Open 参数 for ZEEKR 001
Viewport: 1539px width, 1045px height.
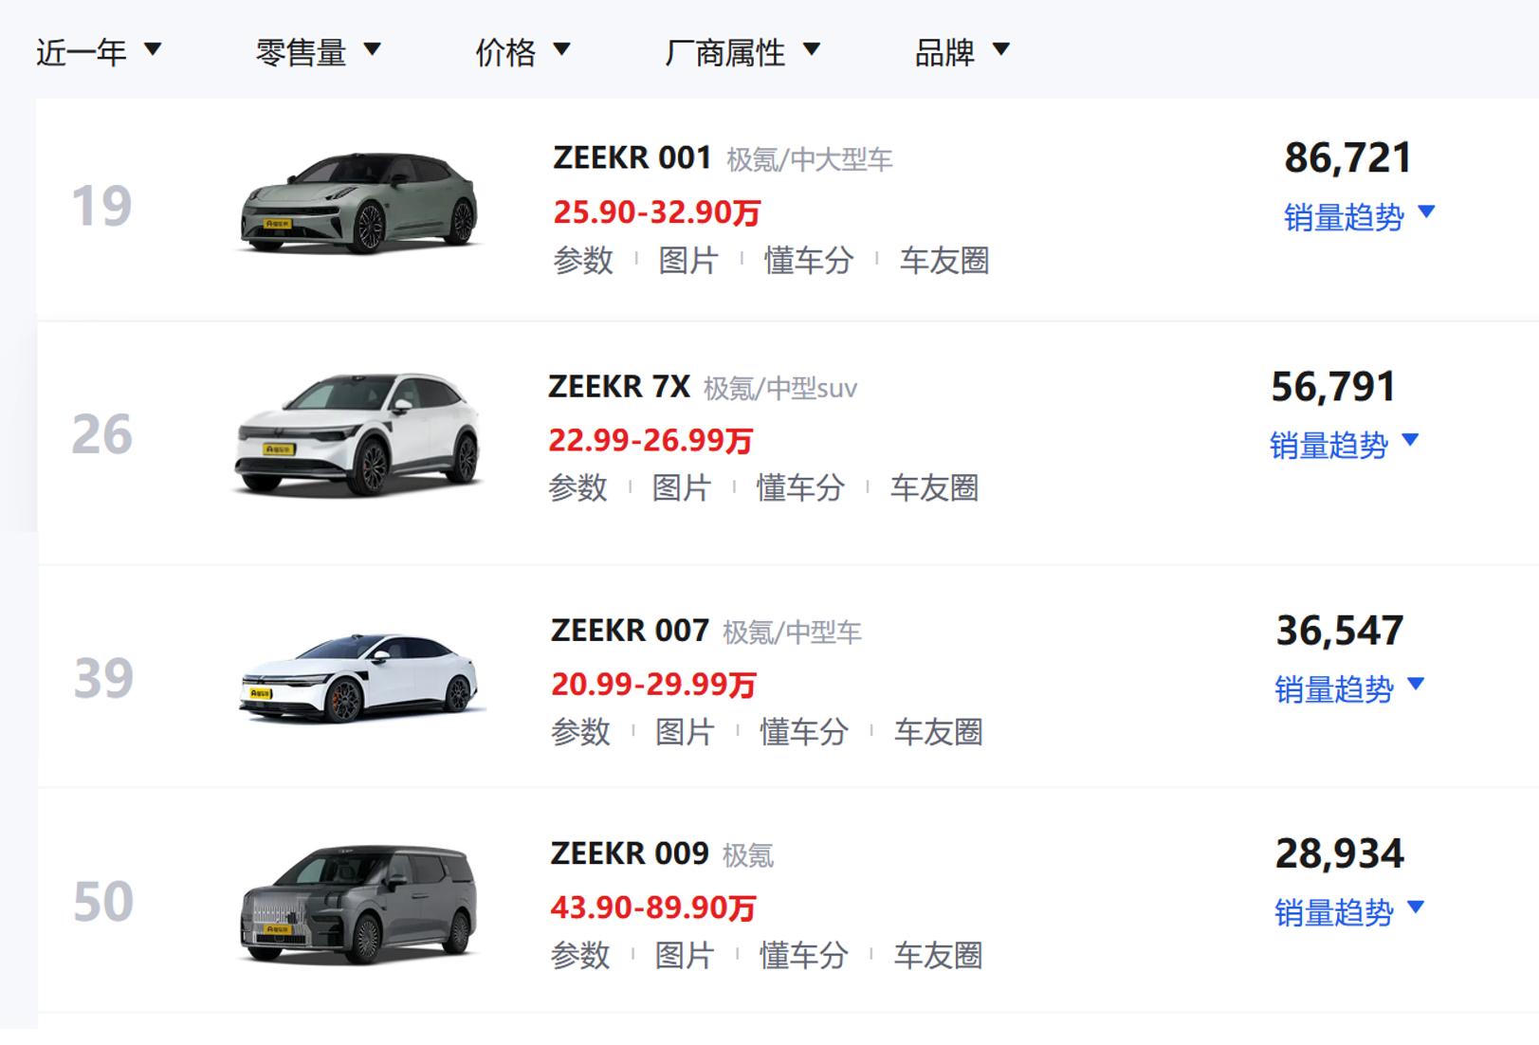pyautogui.click(x=583, y=260)
